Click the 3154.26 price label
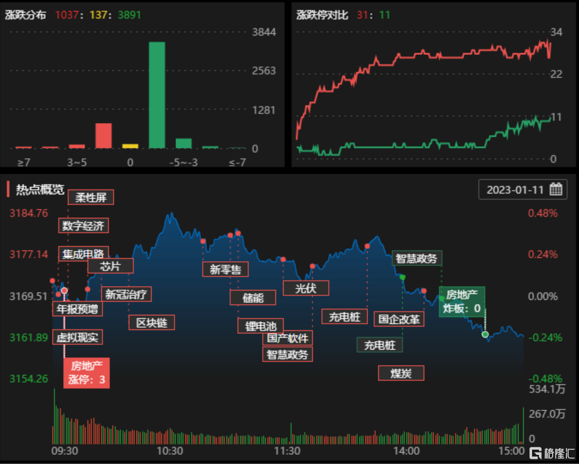Viewport: 579px width, 464px height. point(29,379)
